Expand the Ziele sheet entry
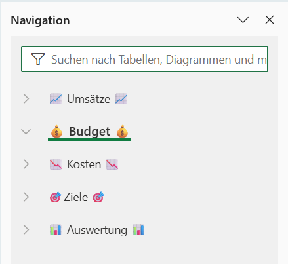 point(26,197)
